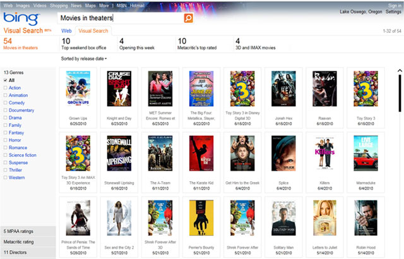Viewport: 404px width, 259px height.
Task: Open The Big Four Metallica Slayer poster
Action: click(x=201, y=88)
